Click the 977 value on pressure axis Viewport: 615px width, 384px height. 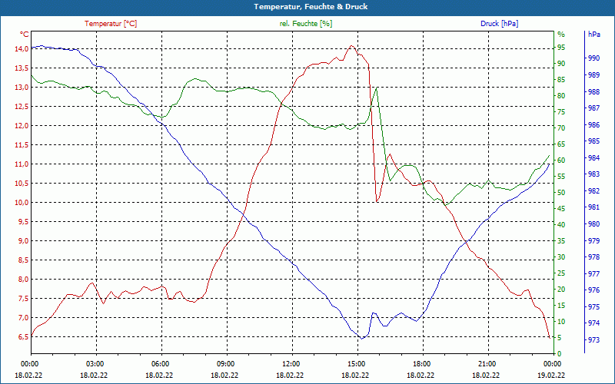click(x=593, y=273)
